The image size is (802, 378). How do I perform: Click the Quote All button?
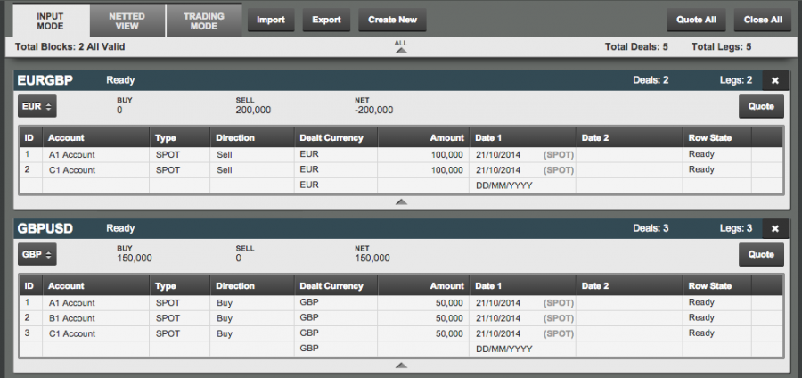click(696, 20)
